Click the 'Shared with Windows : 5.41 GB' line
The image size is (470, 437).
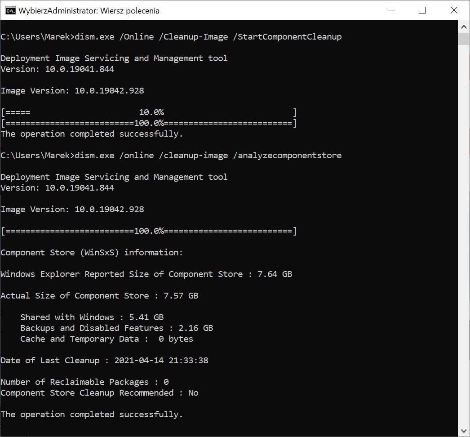pos(92,317)
